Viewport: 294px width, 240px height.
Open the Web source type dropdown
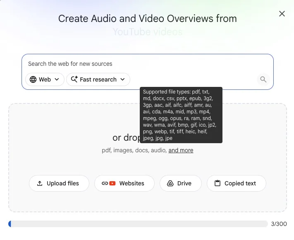pos(45,79)
